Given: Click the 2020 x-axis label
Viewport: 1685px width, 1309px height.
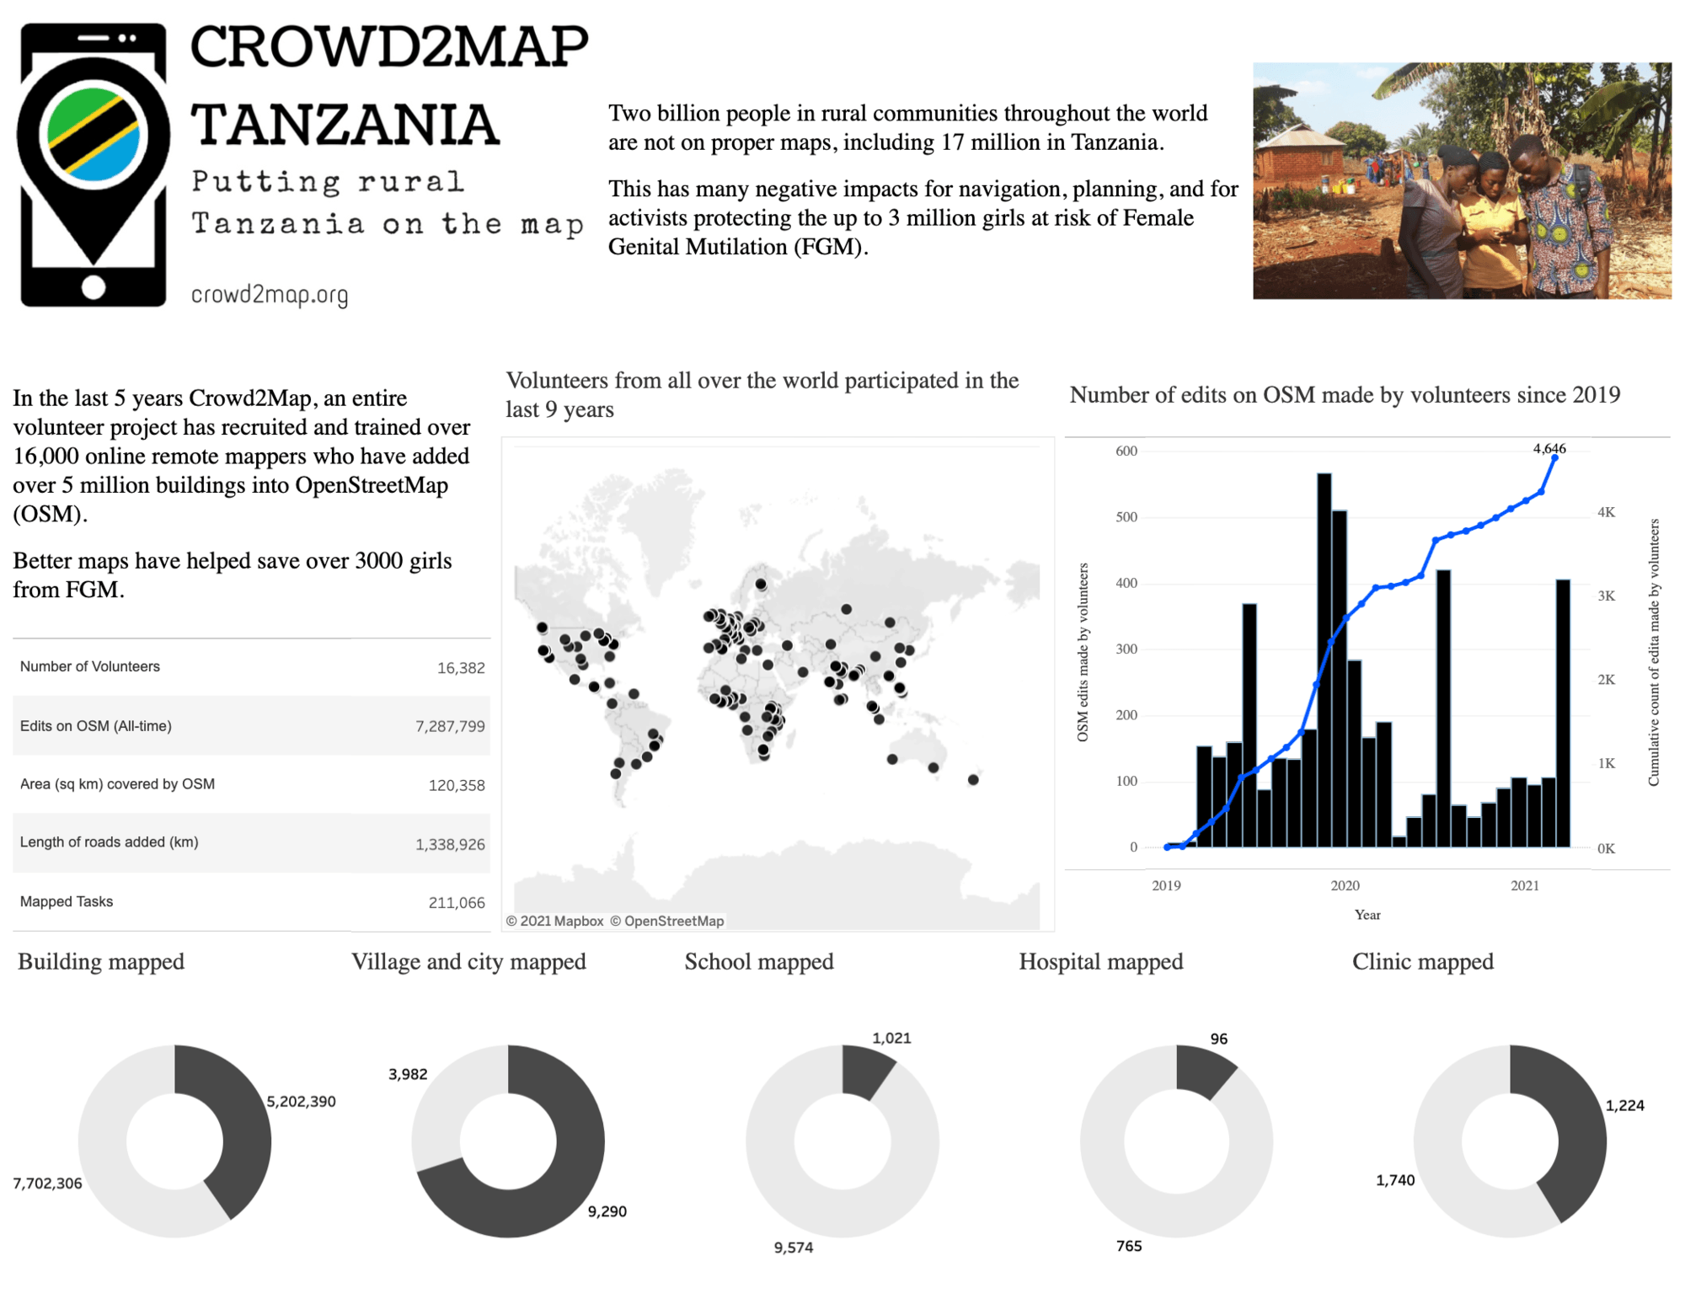Looking at the screenshot, I should tap(1345, 885).
